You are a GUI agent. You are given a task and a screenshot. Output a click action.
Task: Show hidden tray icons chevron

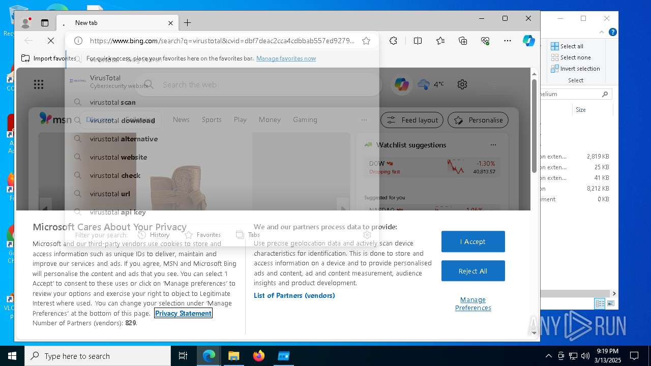[x=548, y=356]
